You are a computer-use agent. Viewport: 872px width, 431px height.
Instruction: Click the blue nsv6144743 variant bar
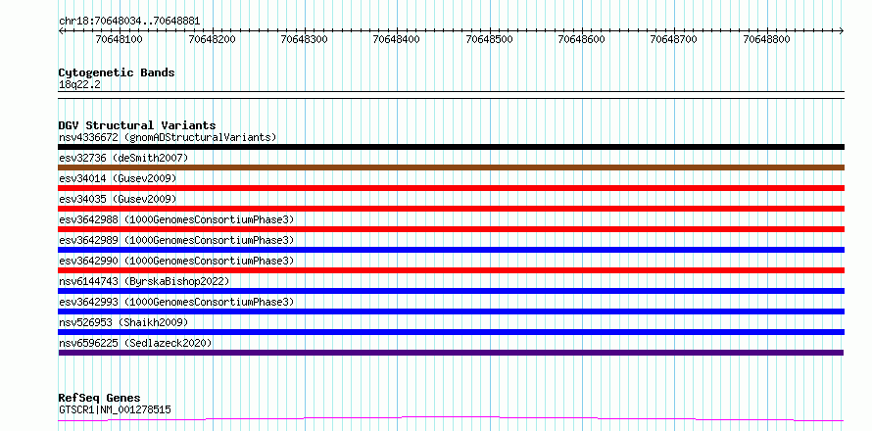click(451, 291)
